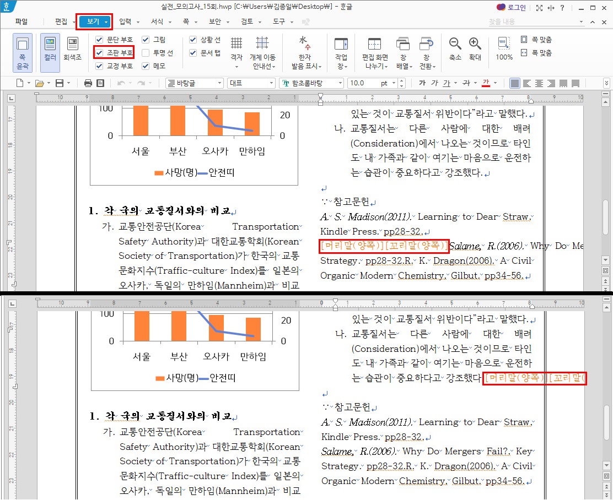613x500 pixels.
Task: Toggle the 문단 부호 checkbox
Action: [x=99, y=40]
